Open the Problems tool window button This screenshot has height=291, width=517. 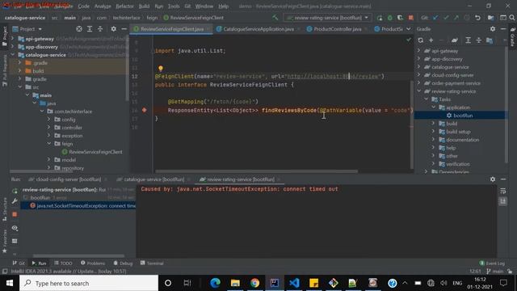(93, 263)
